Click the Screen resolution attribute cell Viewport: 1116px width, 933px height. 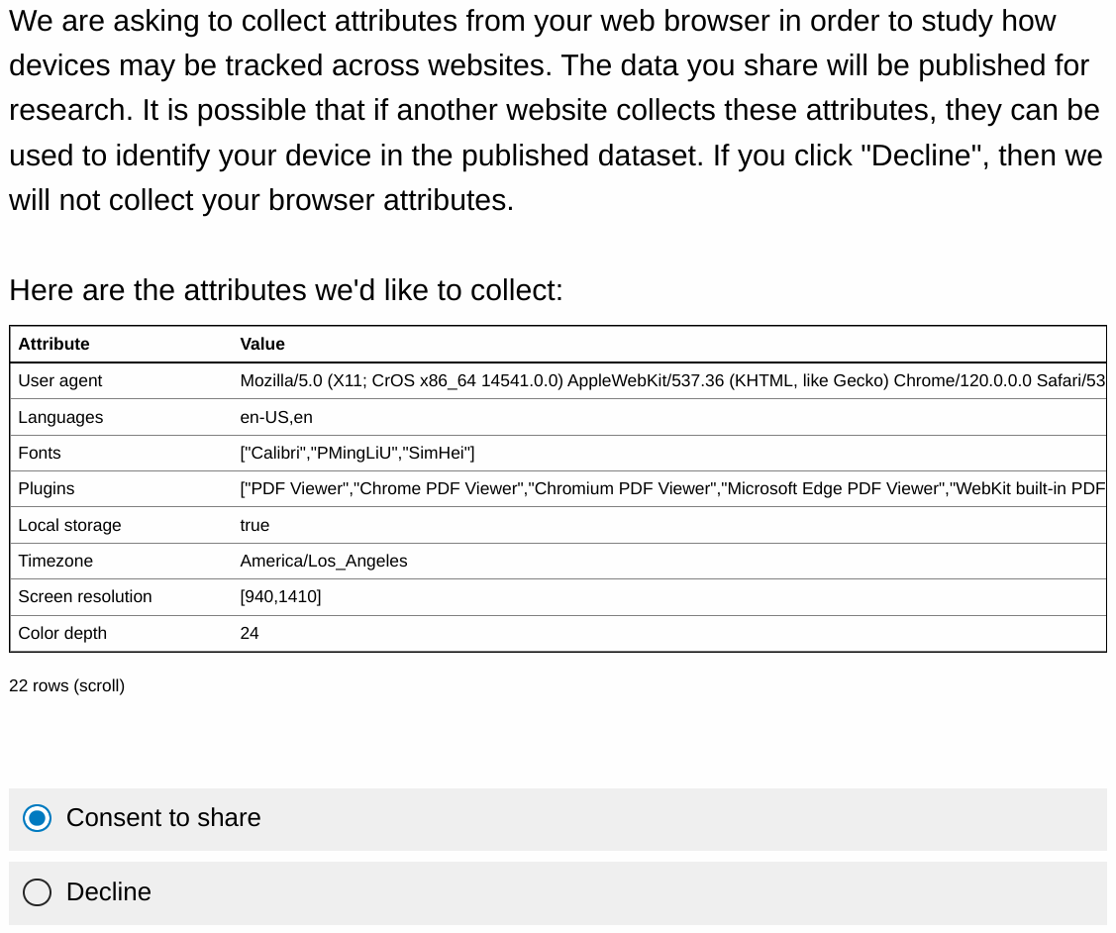[85, 596]
